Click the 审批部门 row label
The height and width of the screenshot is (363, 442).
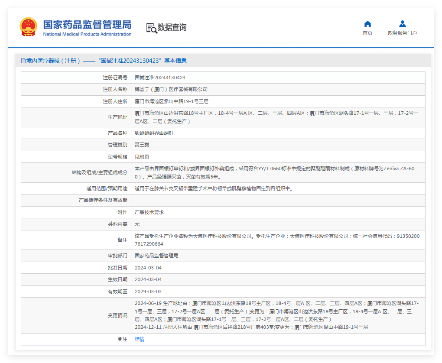click(117, 256)
